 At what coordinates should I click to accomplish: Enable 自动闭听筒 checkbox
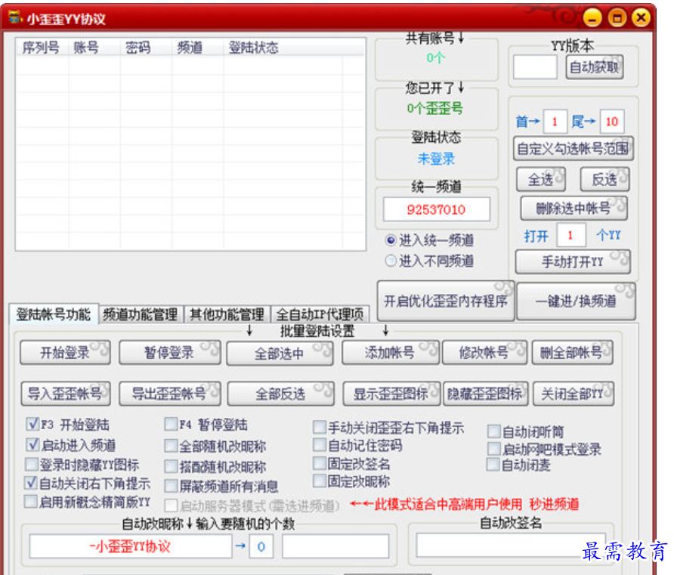(x=494, y=431)
